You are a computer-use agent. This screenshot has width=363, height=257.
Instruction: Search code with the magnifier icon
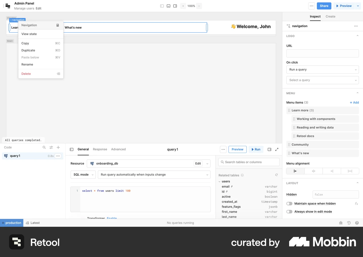(44, 147)
